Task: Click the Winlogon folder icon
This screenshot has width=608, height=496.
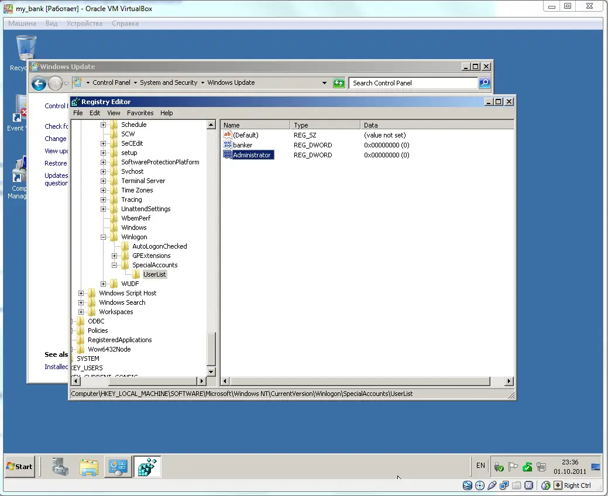Action: click(114, 237)
